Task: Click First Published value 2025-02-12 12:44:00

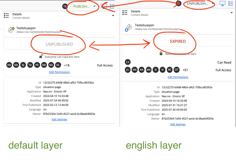Action: [x=56, y=105]
